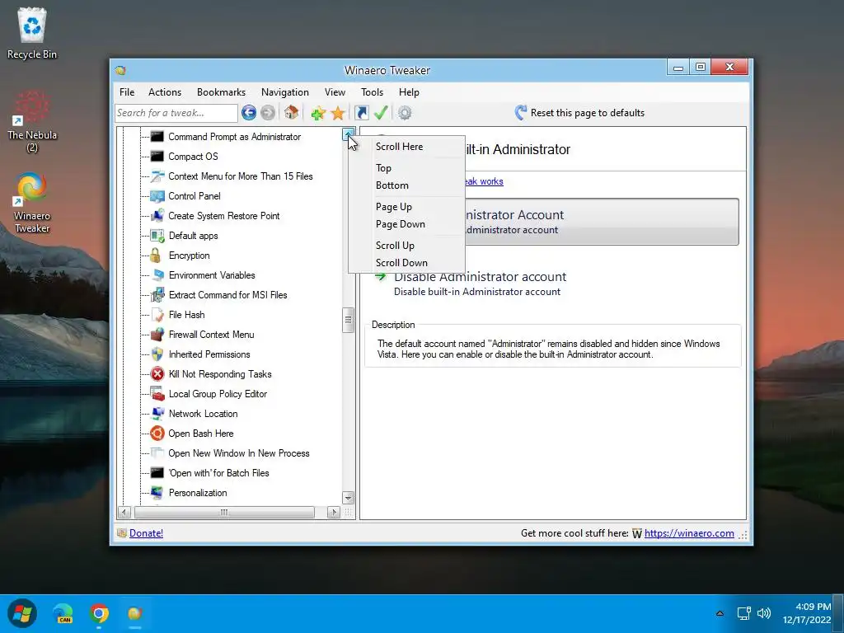Choose Scroll Down in context menu
The image size is (844, 633).
click(407, 263)
